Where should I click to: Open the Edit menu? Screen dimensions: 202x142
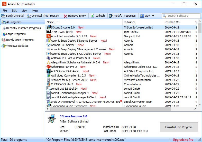pos(14,11)
